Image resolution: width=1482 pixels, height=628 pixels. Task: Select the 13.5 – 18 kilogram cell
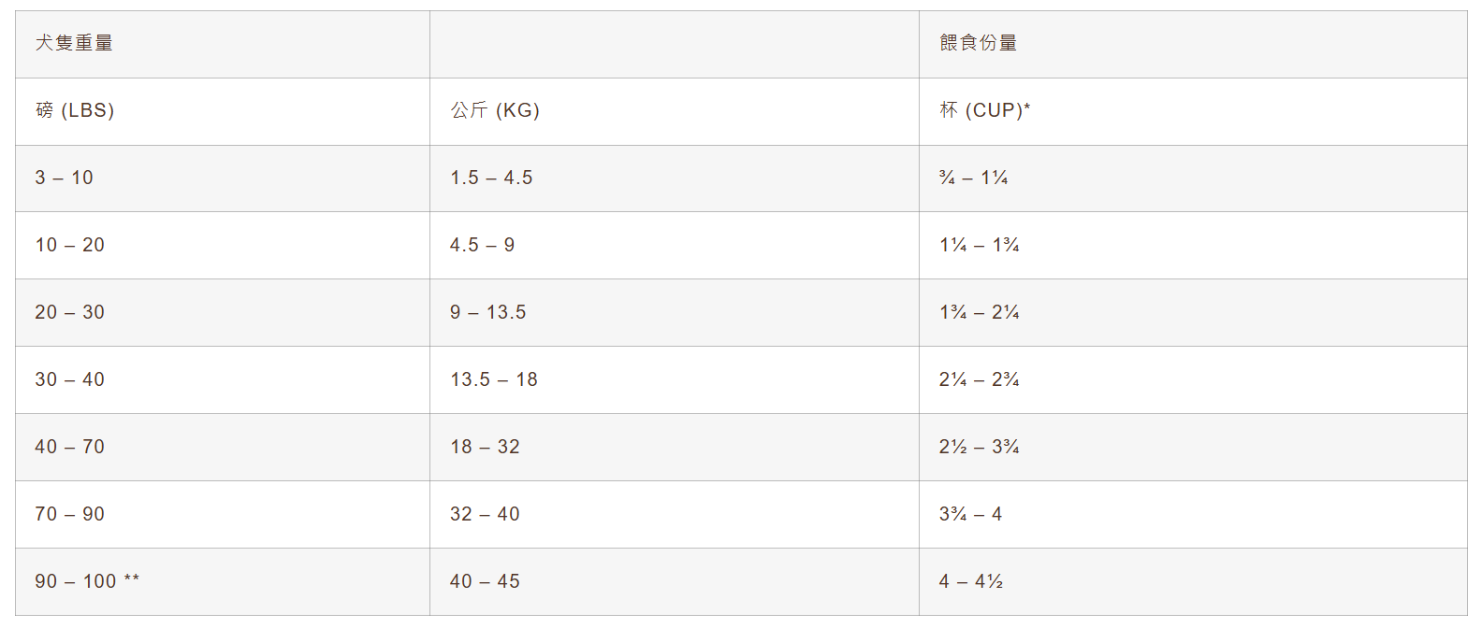click(493, 379)
